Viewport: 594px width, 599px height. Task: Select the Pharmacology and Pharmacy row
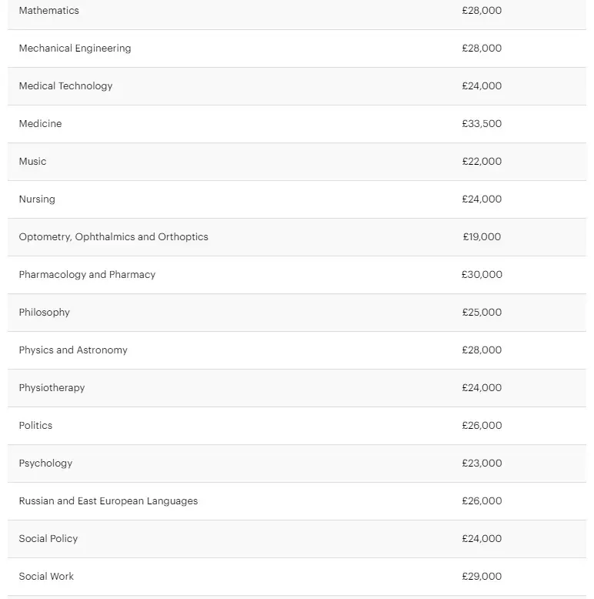coord(297,275)
